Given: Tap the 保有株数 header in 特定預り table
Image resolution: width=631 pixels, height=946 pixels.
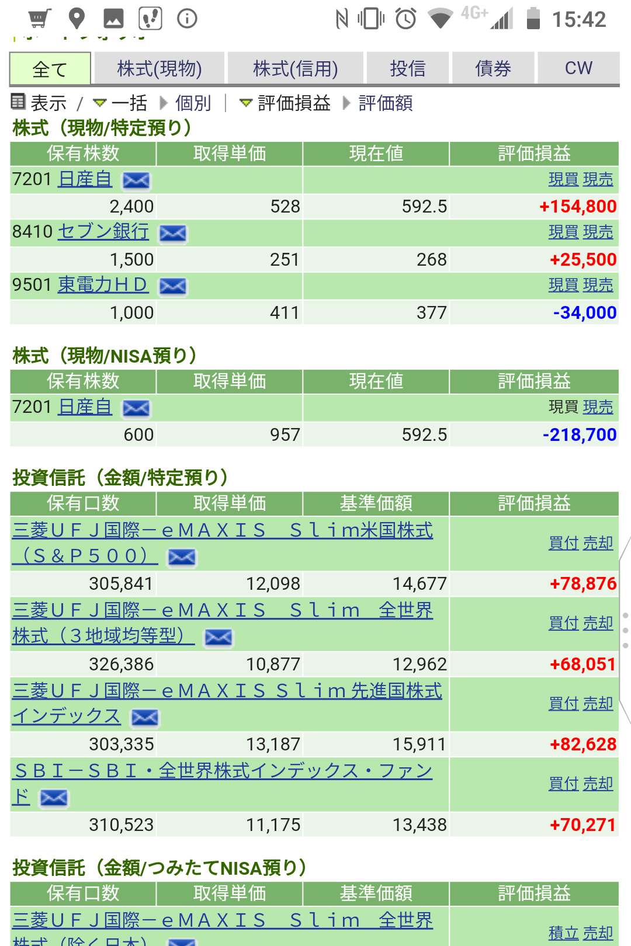Looking at the screenshot, I should (83, 154).
